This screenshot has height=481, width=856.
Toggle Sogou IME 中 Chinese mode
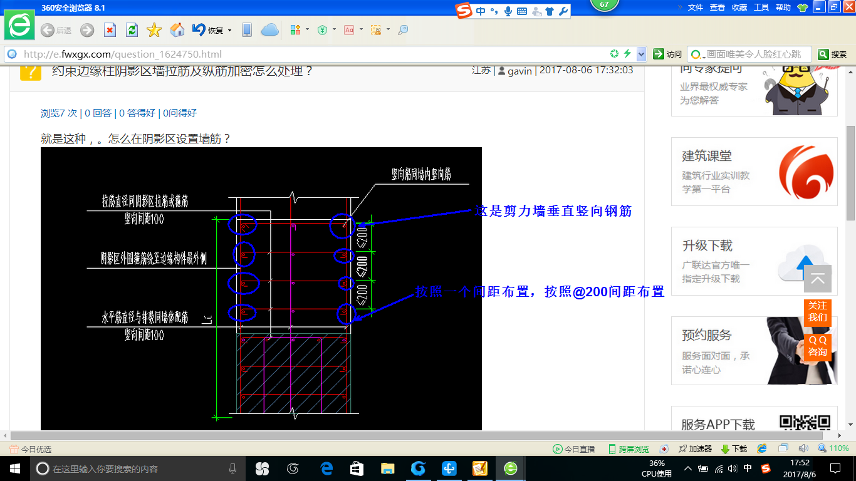point(481,11)
